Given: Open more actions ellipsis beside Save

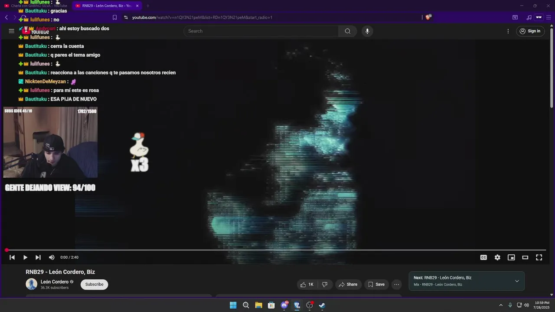Looking at the screenshot, I should pos(396,284).
